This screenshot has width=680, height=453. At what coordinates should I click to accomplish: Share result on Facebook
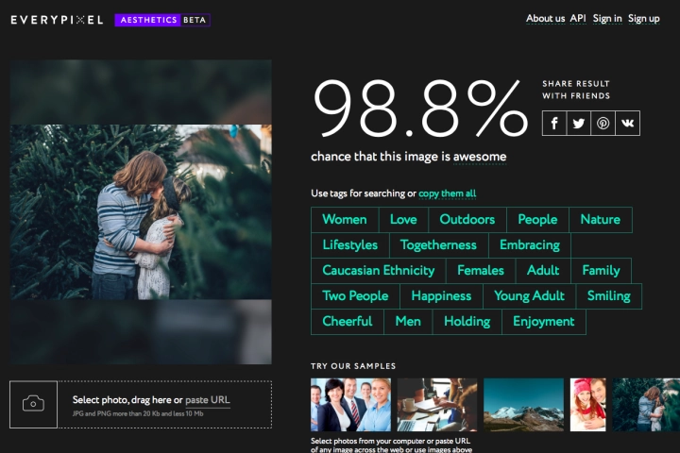554,123
